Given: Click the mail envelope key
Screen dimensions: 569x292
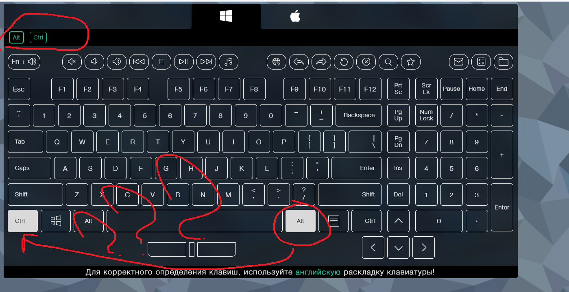Looking at the screenshot, I should pyautogui.click(x=459, y=62).
